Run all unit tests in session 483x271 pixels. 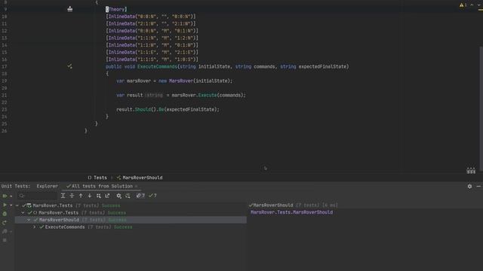coord(5,196)
